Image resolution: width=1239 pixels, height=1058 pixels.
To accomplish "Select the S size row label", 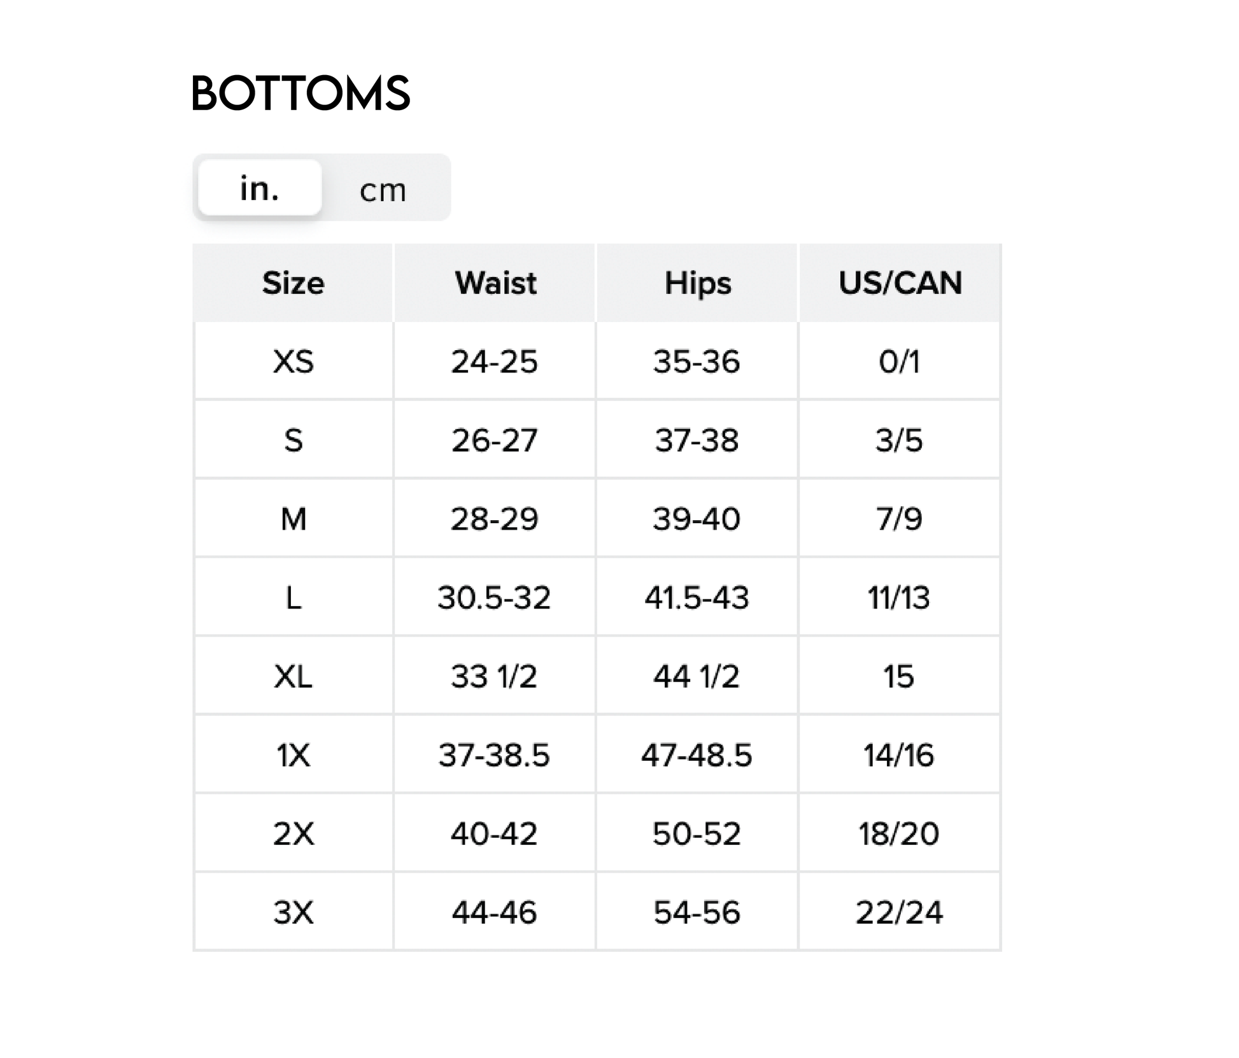I will [x=294, y=441].
